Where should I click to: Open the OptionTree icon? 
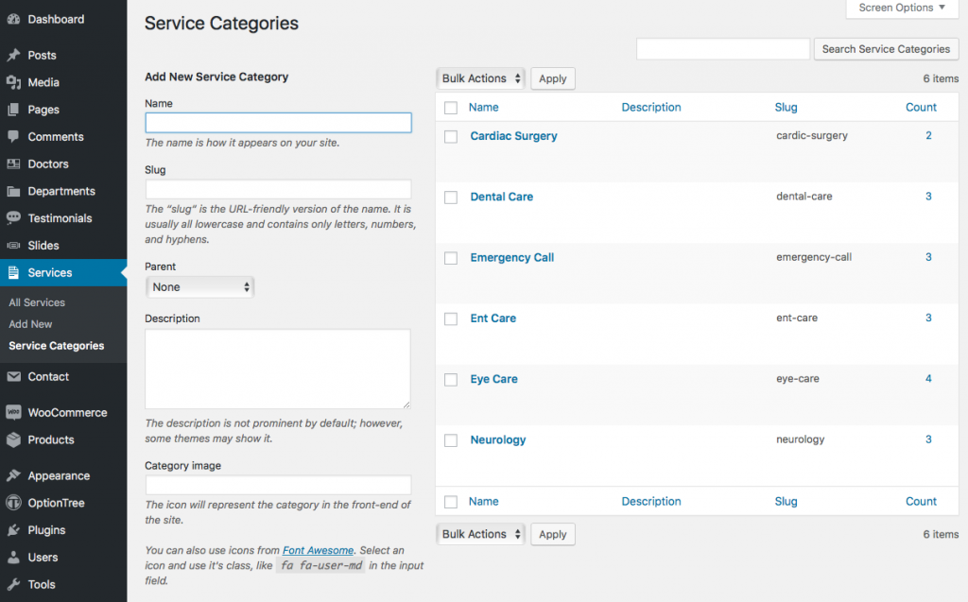[x=13, y=503]
